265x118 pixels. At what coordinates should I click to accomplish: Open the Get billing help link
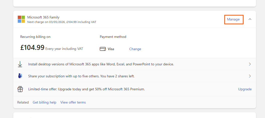(44, 102)
